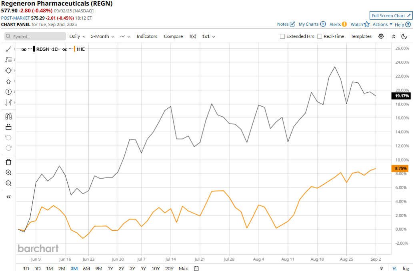Enable Real-Time checkbox

pyautogui.click(x=320, y=36)
